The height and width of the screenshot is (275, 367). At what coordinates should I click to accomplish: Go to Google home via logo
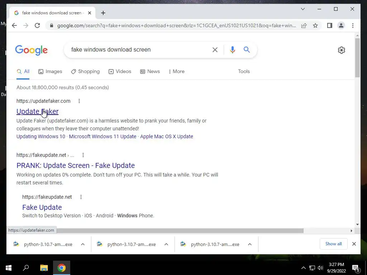click(32, 50)
